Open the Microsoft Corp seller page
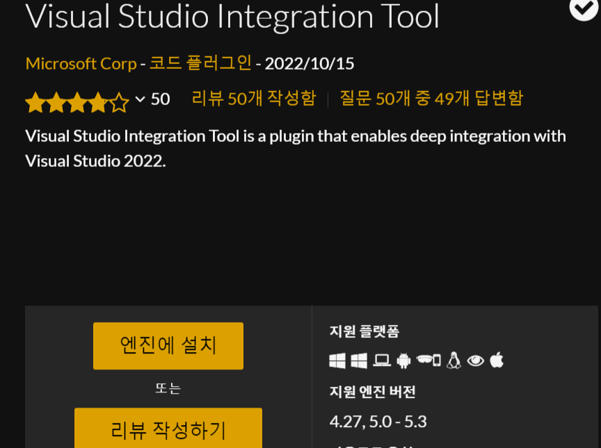 coord(81,63)
